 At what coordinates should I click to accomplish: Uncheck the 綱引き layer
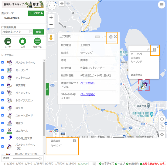(2, 108)
